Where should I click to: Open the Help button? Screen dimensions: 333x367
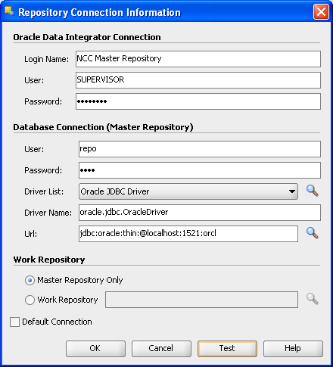293,349
